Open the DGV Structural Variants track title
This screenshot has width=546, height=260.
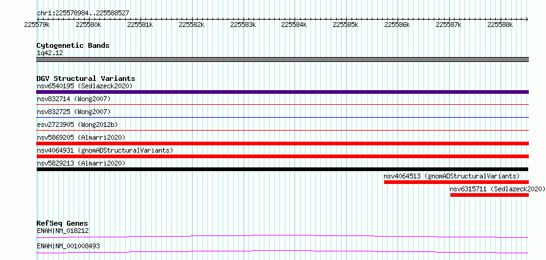pos(86,78)
